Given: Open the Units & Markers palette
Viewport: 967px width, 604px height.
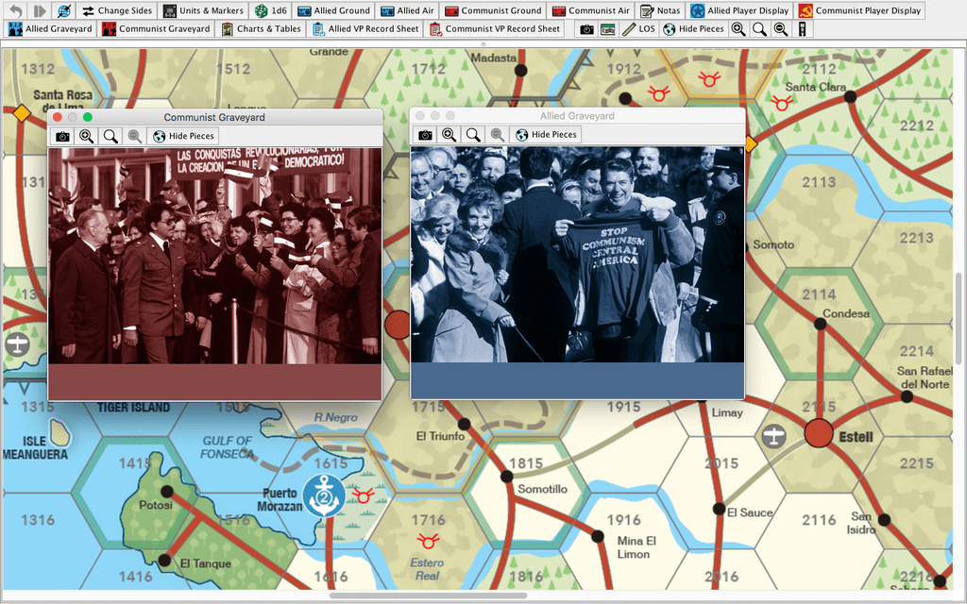Looking at the screenshot, I should 202,10.
